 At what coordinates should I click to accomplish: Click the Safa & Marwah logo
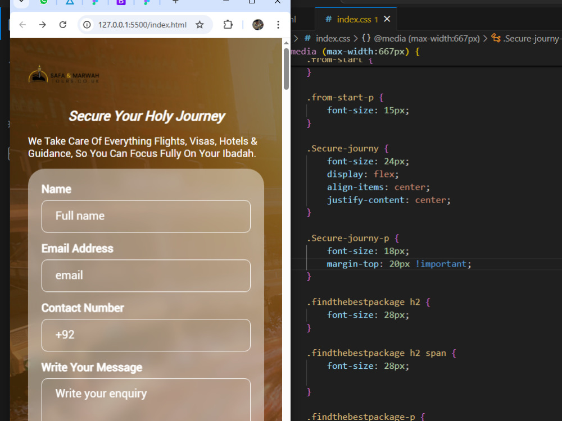point(64,75)
